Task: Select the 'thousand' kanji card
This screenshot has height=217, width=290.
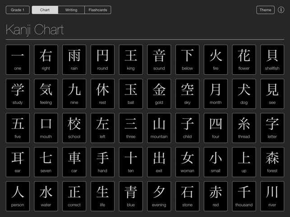Action: tap(244, 196)
